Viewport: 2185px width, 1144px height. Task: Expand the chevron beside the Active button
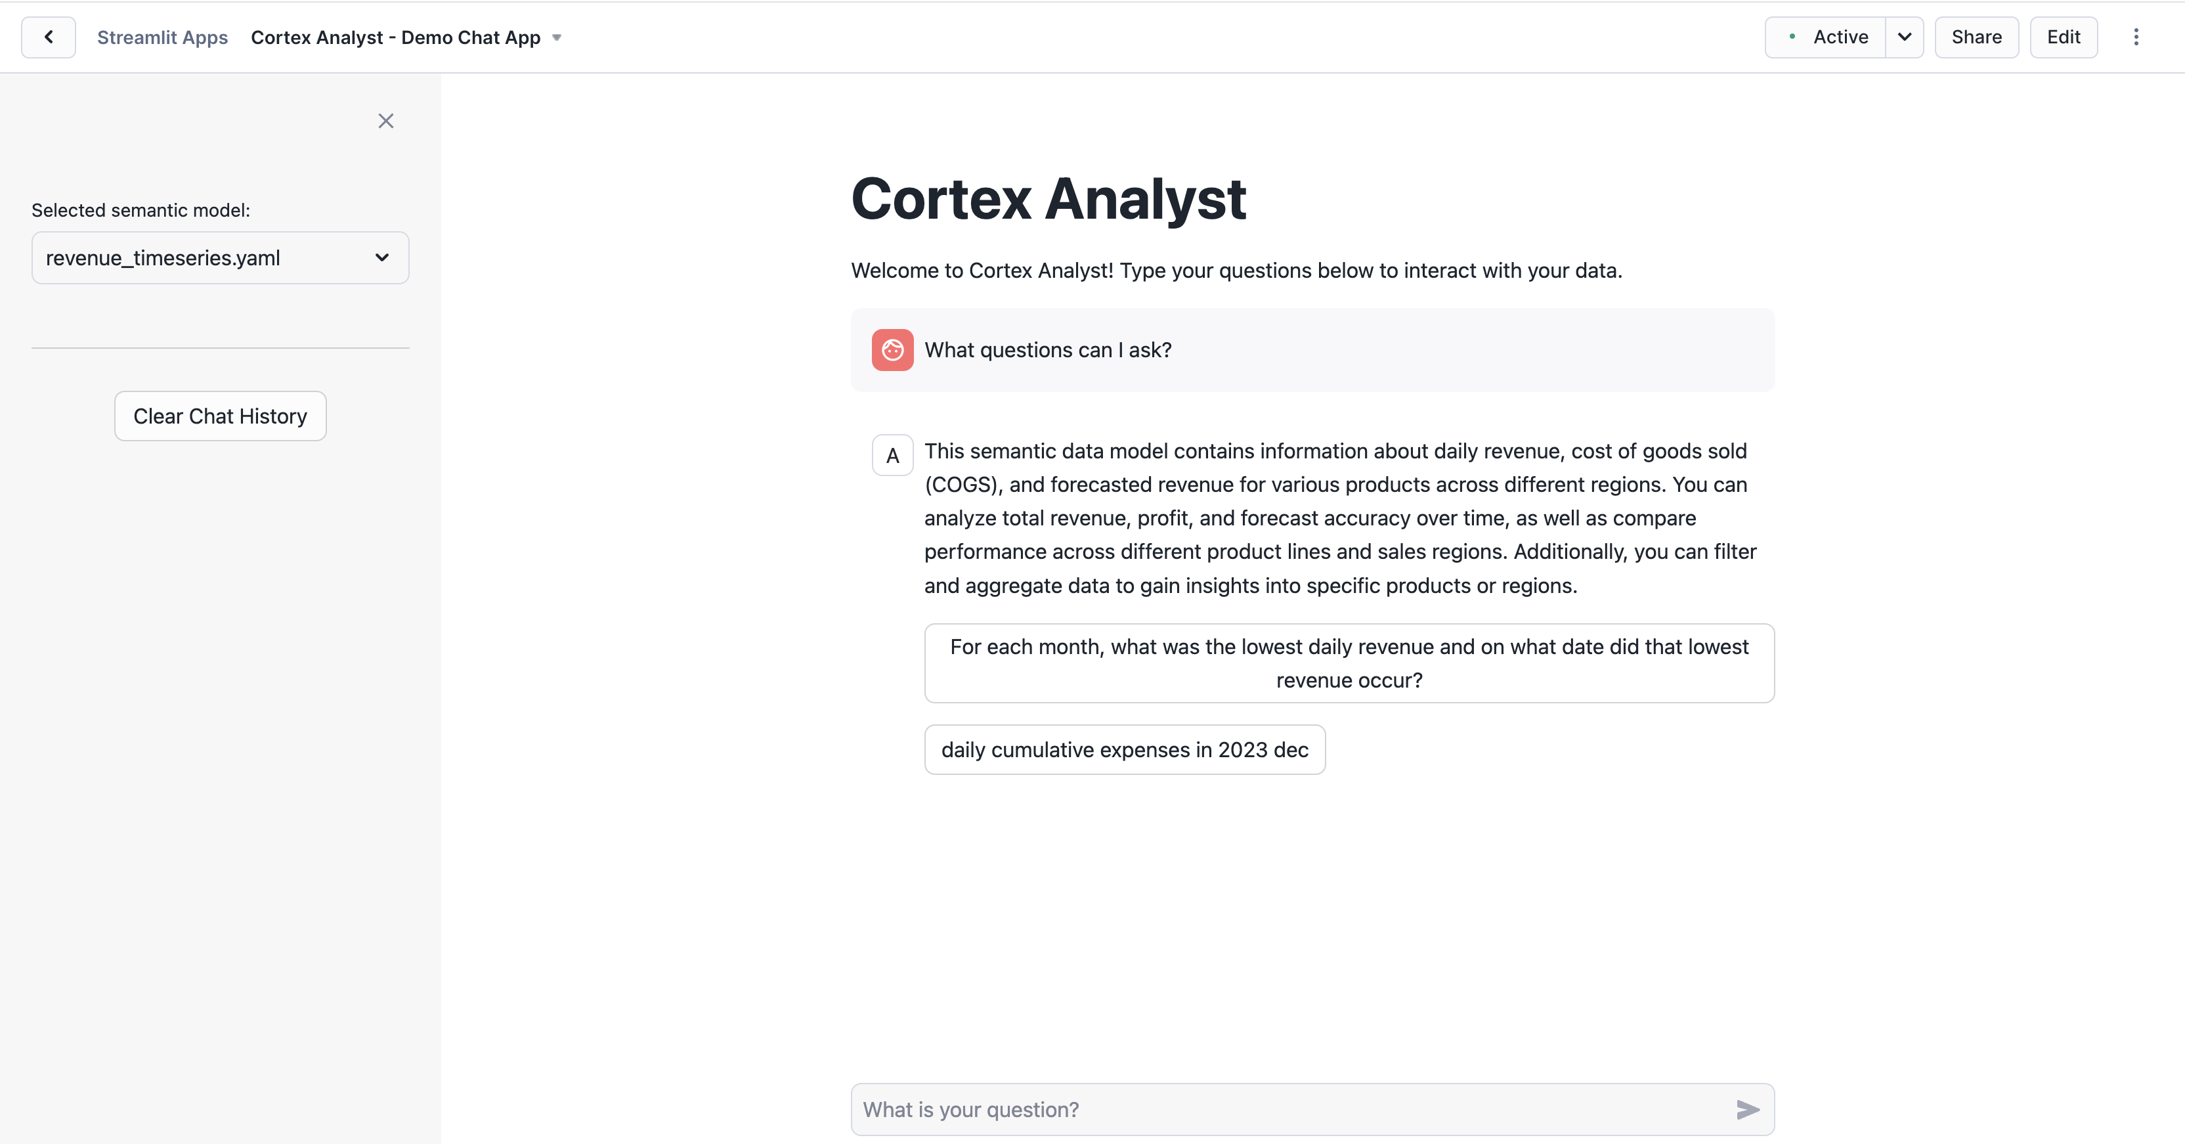(1904, 37)
